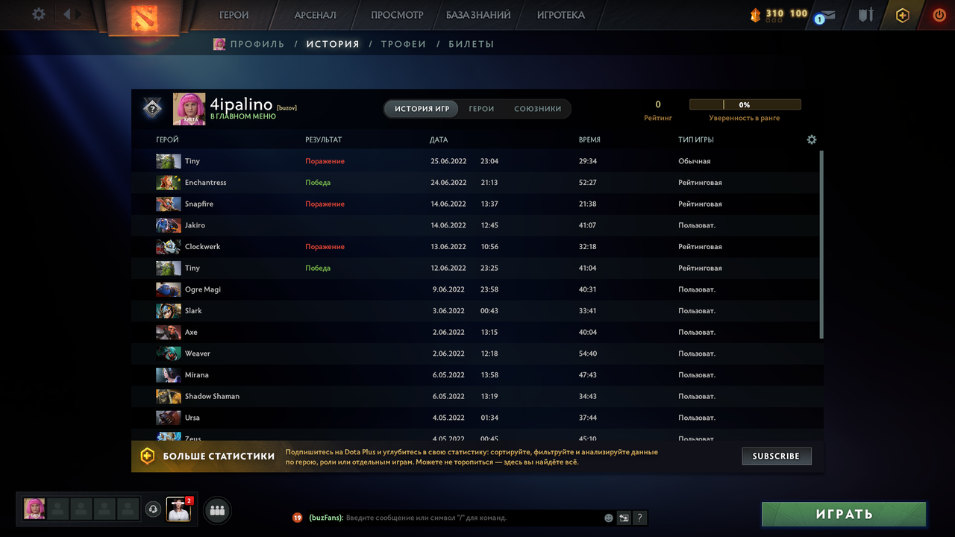Image resolution: width=955 pixels, height=537 pixels.
Task: Select the ИСТОРИЯ ИГР toggle
Action: [422, 109]
